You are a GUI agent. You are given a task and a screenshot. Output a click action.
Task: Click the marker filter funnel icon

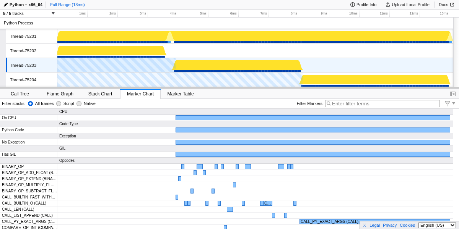448,103
